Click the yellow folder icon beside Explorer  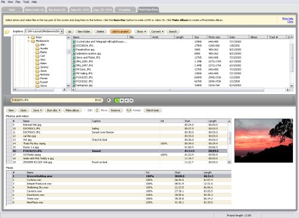(x=7, y=32)
